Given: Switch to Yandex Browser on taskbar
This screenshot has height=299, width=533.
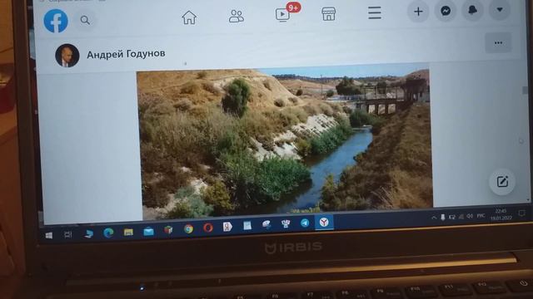Looking at the screenshot, I should click(x=324, y=223).
